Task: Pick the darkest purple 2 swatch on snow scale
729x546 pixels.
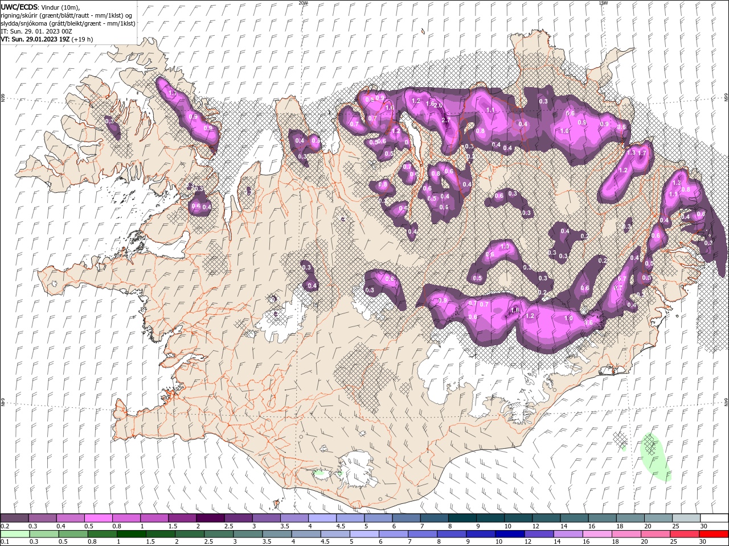Action: pos(210,518)
